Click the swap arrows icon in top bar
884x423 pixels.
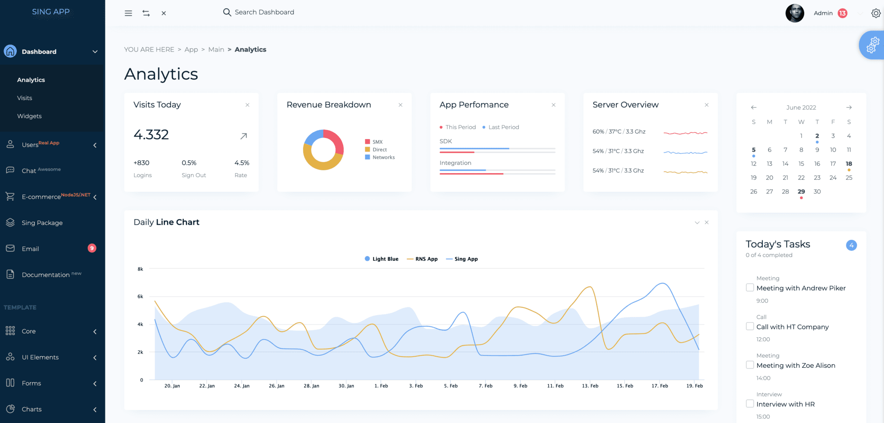(x=146, y=13)
